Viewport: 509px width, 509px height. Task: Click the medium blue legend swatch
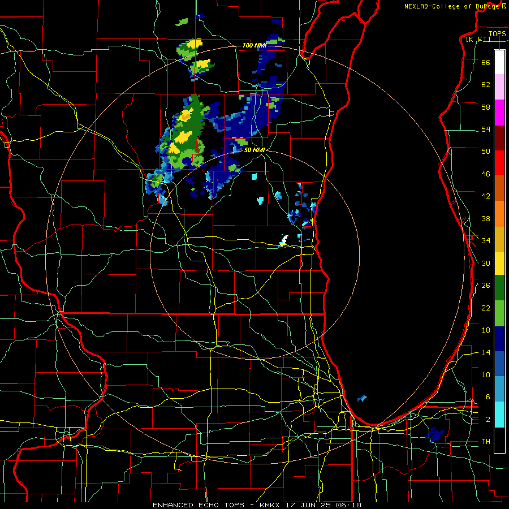click(x=499, y=364)
